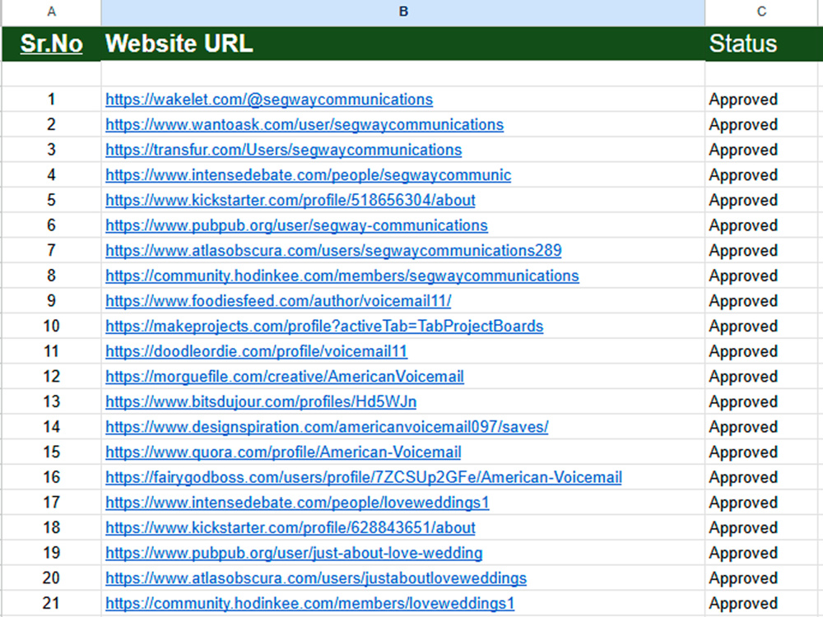This screenshot has width=823, height=617.
Task: Click serial number 10 cell
Action: pyautogui.click(x=51, y=326)
